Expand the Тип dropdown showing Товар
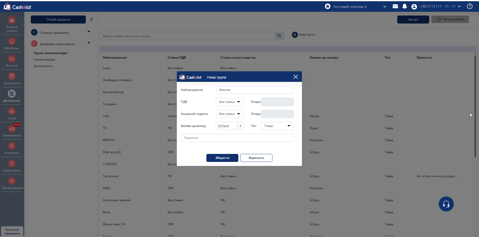Viewport: 479px width, 237px height. pyautogui.click(x=277, y=126)
